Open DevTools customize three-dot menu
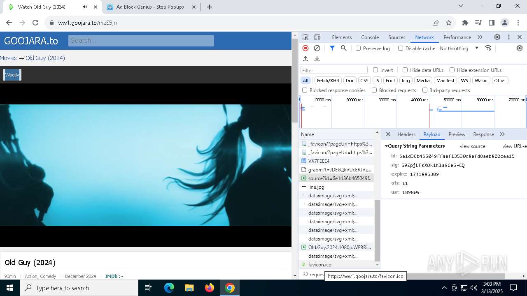The image size is (527, 296). click(x=509, y=37)
